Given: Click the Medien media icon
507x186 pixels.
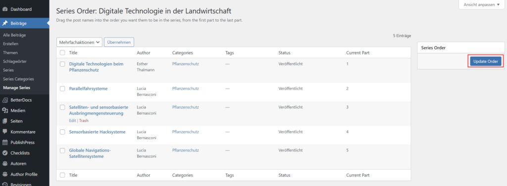Looking at the screenshot, I should [x=5, y=111].
